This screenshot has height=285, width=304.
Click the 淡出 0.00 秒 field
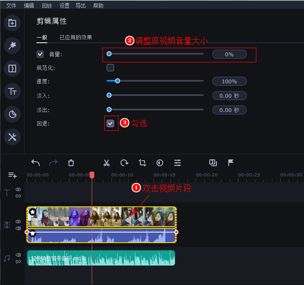point(230,110)
